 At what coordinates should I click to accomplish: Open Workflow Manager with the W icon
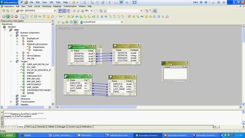[x=12, y=16]
